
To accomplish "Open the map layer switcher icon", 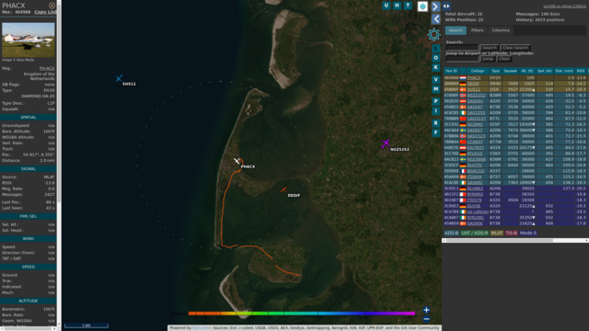I will point(422,6).
